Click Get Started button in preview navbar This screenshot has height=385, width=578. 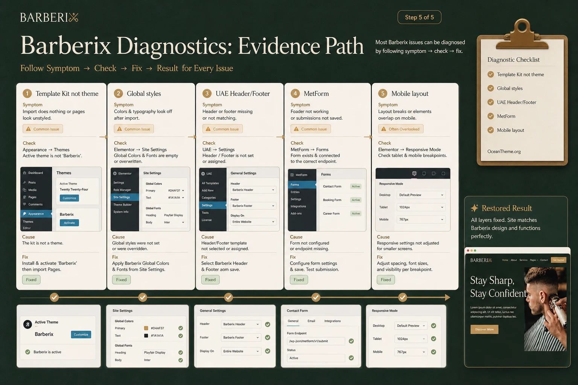tap(558, 260)
